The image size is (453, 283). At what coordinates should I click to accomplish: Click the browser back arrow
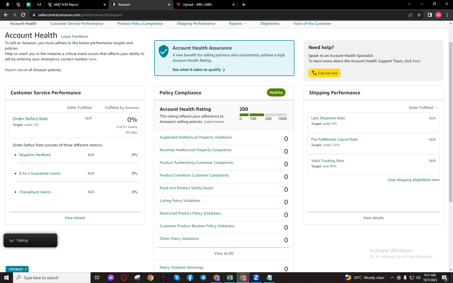click(x=6, y=15)
